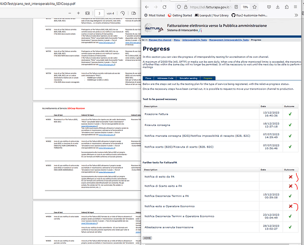
Task: Bookmark this page with the star icon
Action: click(x=254, y=7)
